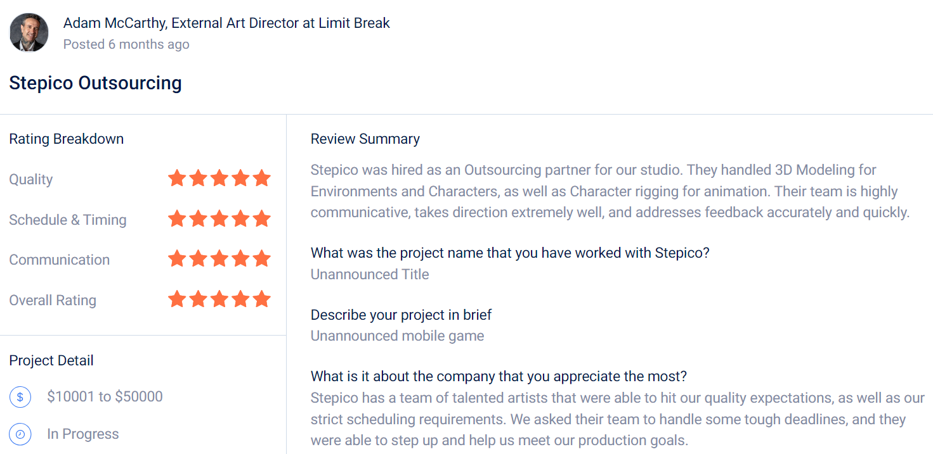This screenshot has height=454, width=933.
Task: Click the reviewer name Adam McCarthy
Action: 115,23
